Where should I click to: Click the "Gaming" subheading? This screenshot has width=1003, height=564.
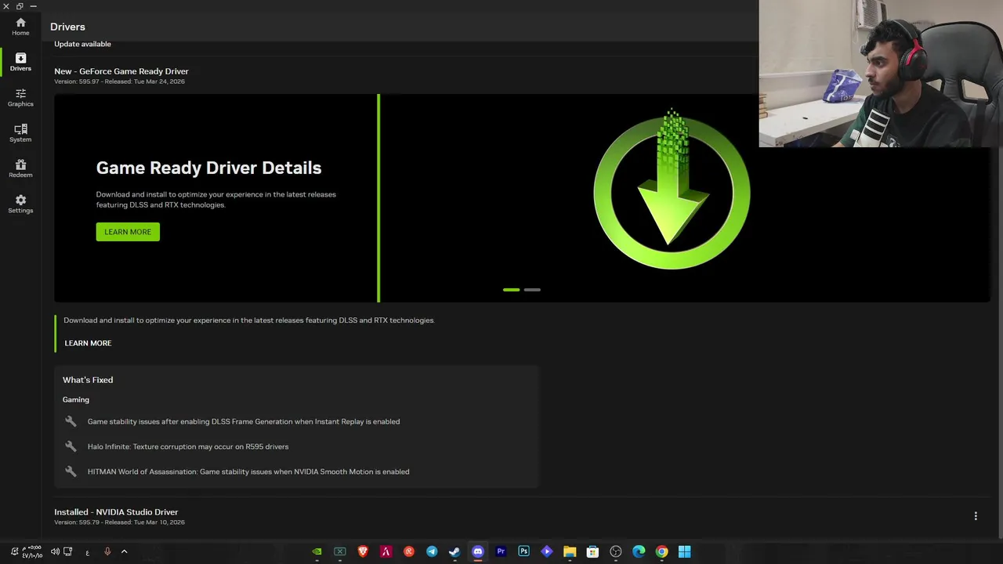(x=76, y=399)
